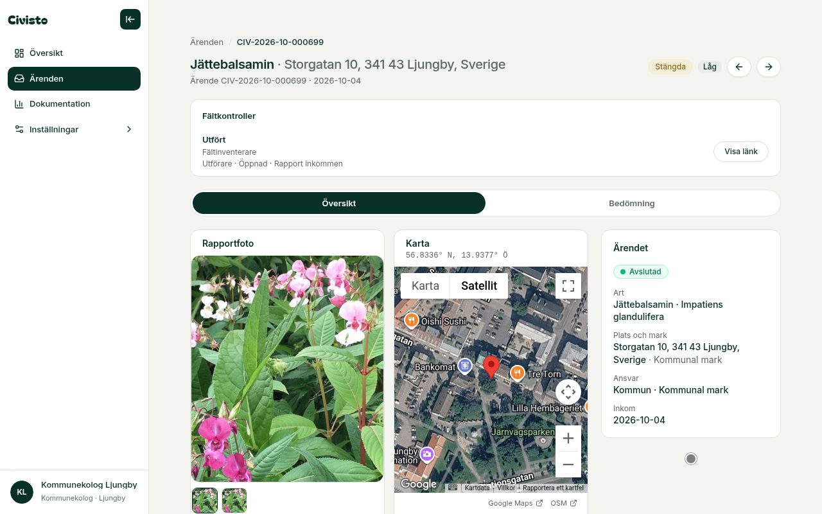Open Inställningar in the sidebar
The width and height of the screenshot is (822, 514).
click(x=74, y=129)
